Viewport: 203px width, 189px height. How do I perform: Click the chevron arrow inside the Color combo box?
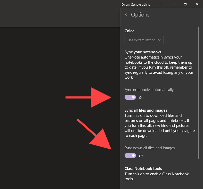pyautogui.click(x=160, y=40)
